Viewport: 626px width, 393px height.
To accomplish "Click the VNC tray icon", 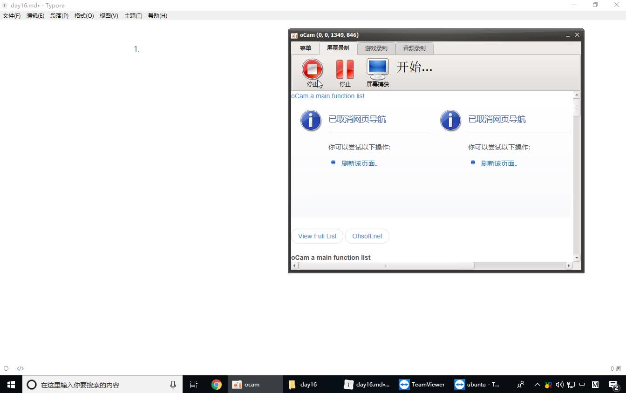I will [548, 385].
